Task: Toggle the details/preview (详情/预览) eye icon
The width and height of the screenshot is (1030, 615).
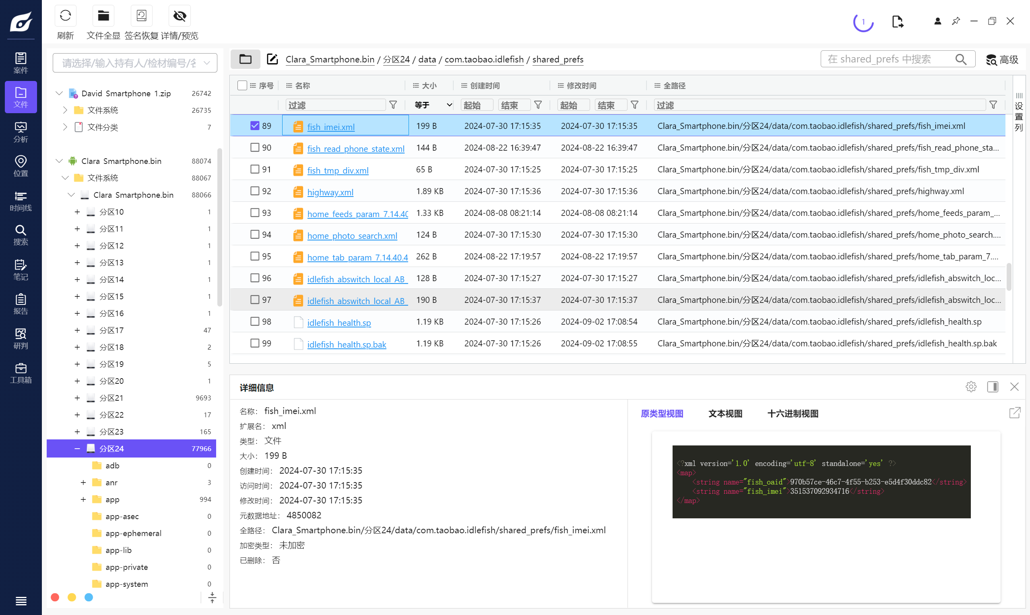Action: click(x=180, y=16)
